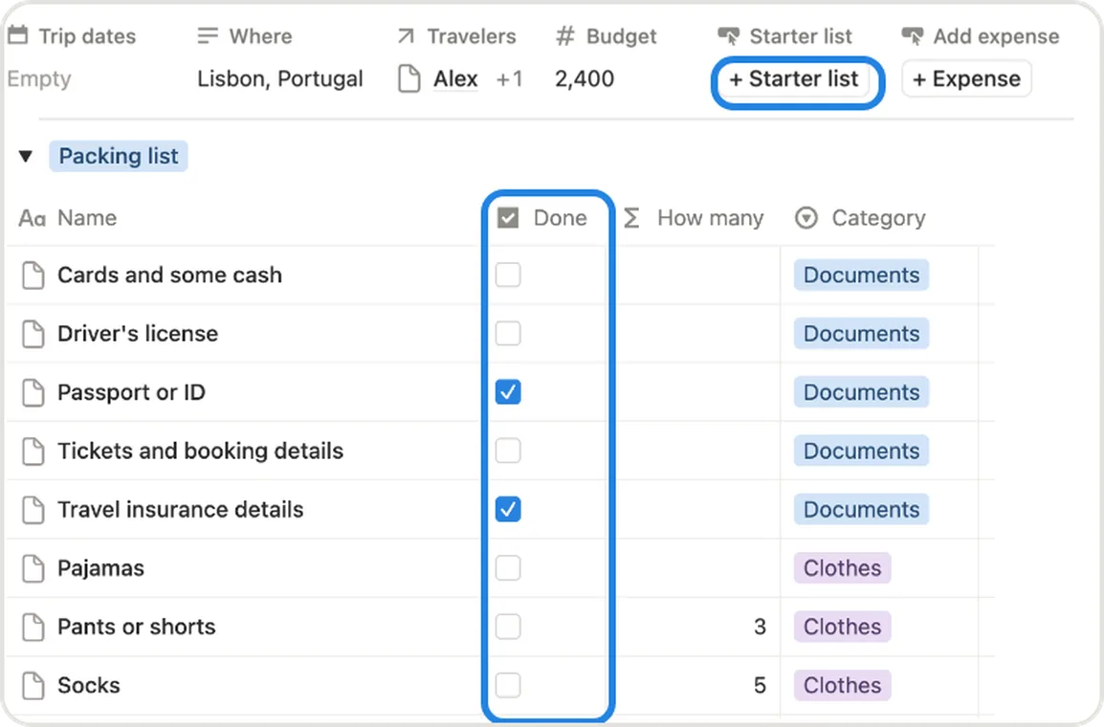Click the Budget property label
The image size is (1104, 727).
[x=621, y=36]
